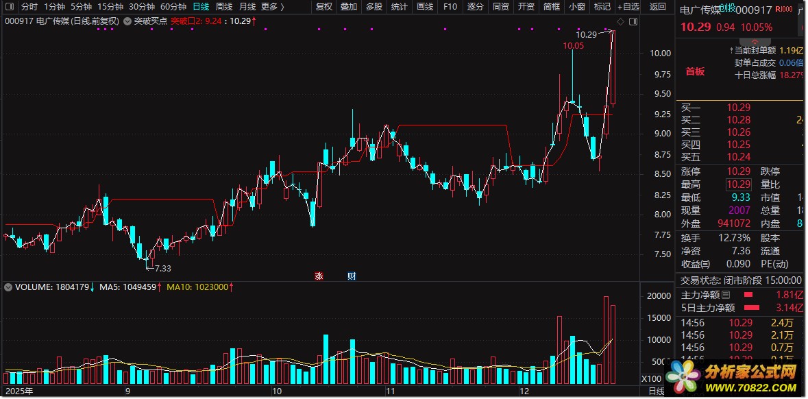Select the 30分钟 period tab
The width and height of the screenshot is (808, 399).
[x=142, y=7]
